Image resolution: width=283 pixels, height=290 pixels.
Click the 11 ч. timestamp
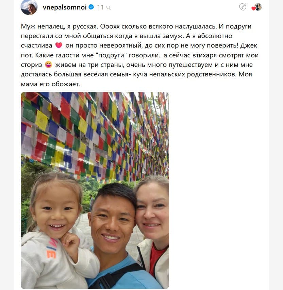104,7
